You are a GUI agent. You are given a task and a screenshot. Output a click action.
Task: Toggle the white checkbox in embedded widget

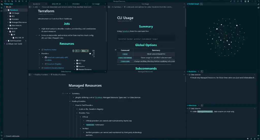click(90, 53)
